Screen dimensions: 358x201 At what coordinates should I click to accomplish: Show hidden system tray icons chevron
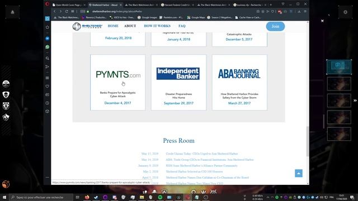click(x=268, y=197)
